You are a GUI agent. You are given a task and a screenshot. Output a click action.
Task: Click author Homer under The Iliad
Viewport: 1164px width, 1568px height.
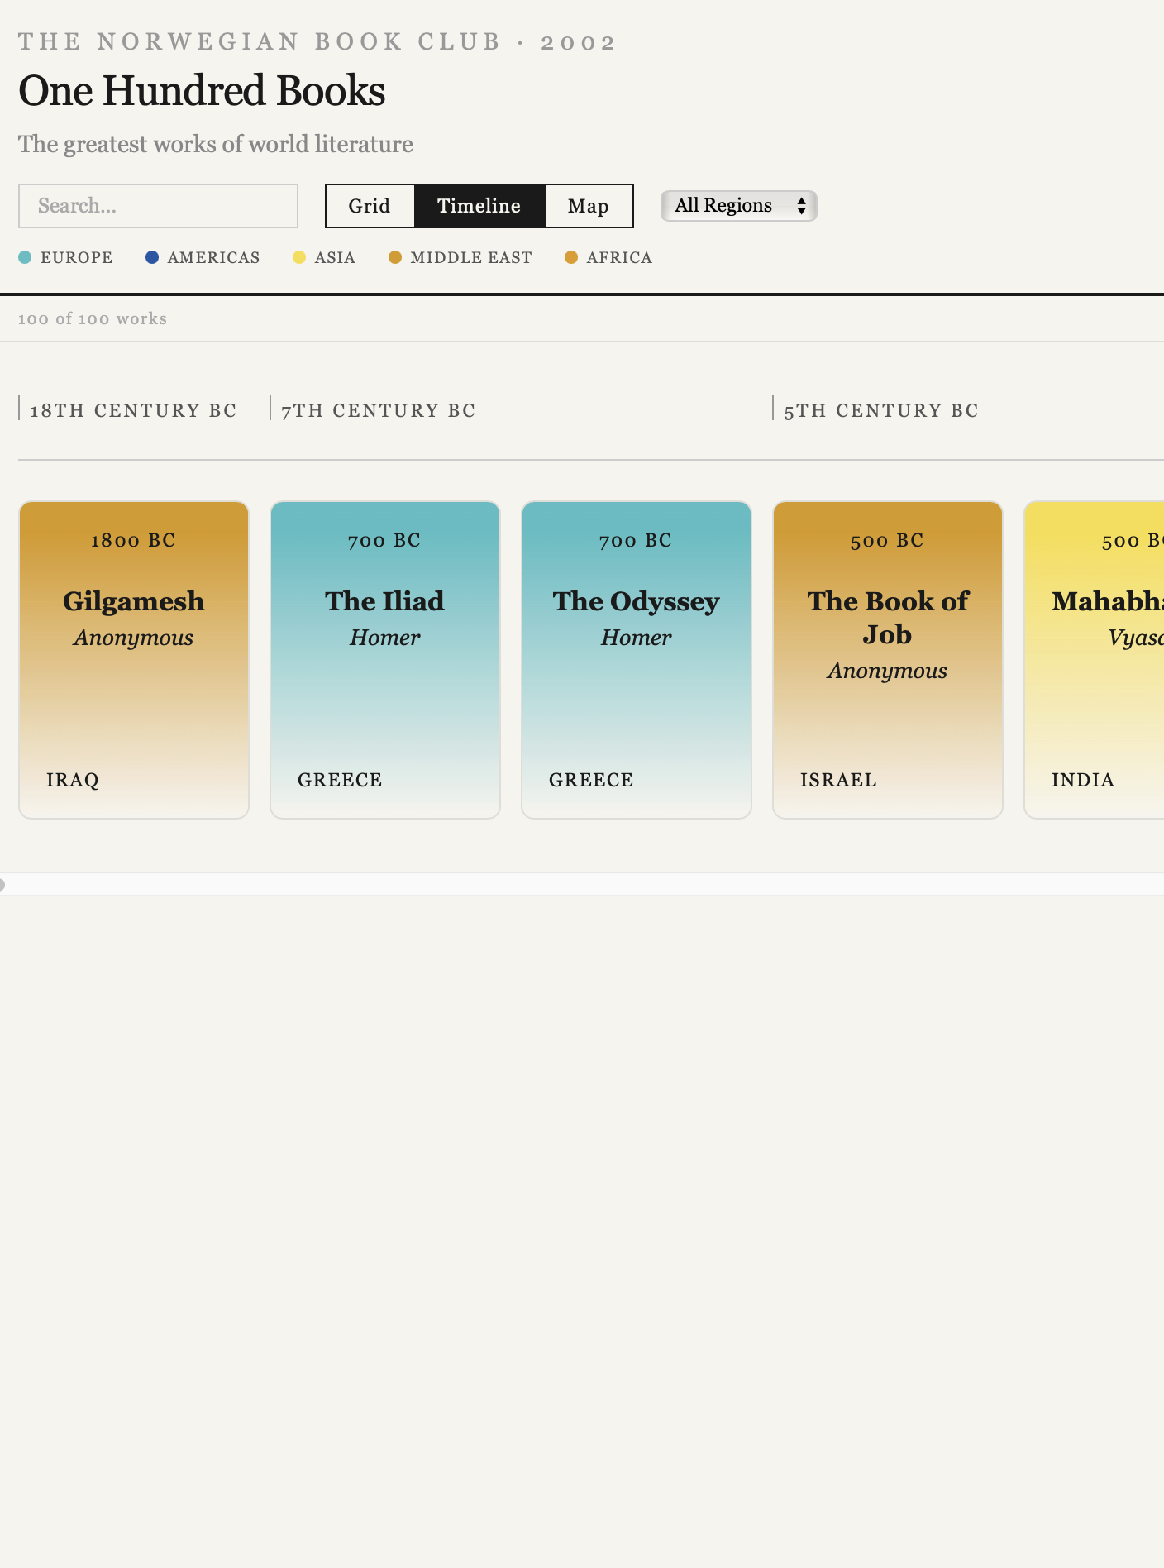pyautogui.click(x=385, y=638)
